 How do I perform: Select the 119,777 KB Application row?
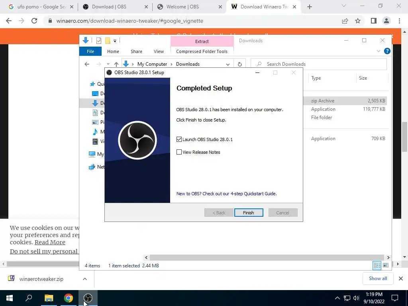pos(345,109)
